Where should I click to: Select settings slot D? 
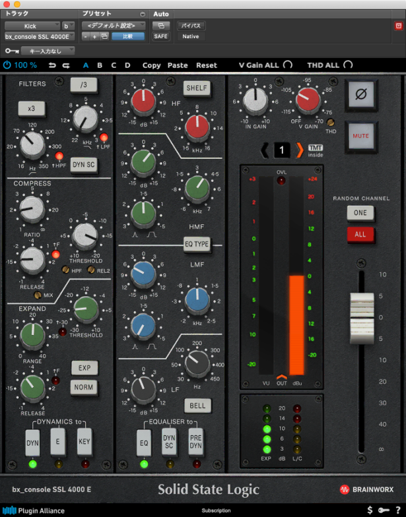point(127,65)
